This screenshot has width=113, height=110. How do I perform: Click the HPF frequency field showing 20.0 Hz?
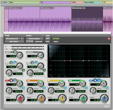tap(18, 74)
